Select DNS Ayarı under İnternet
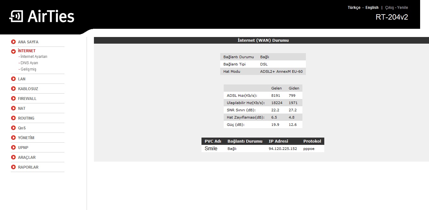 pos(29,63)
